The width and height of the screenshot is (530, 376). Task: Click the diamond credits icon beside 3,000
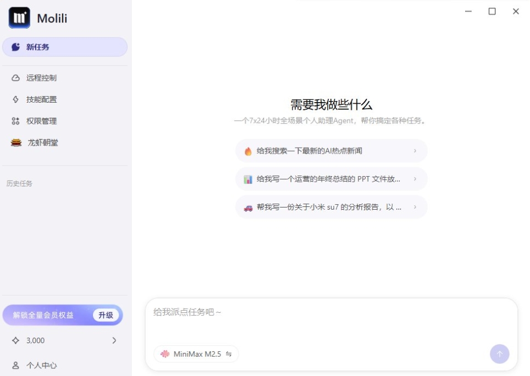(x=15, y=340)
